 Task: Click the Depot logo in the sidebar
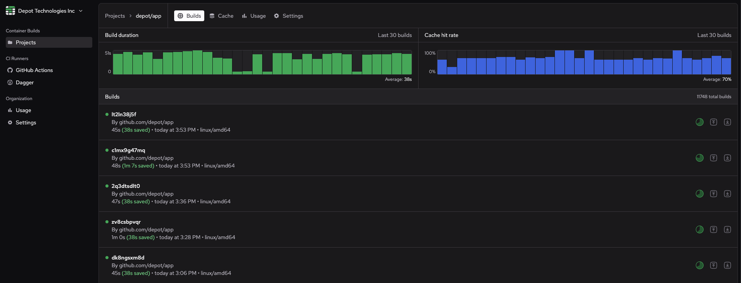click(10, 11)
